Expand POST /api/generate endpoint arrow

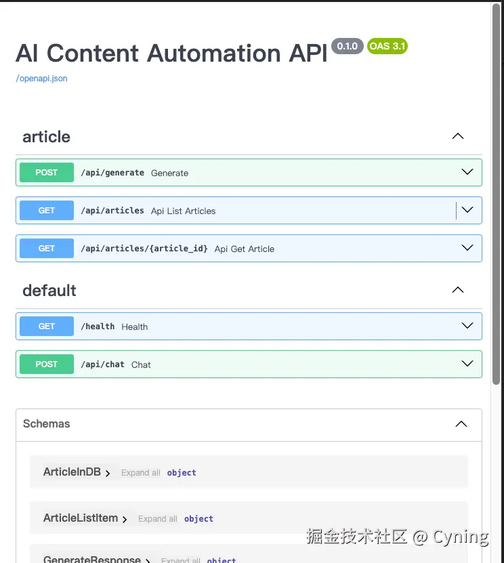pyautogui.click(x=467, y=172)
